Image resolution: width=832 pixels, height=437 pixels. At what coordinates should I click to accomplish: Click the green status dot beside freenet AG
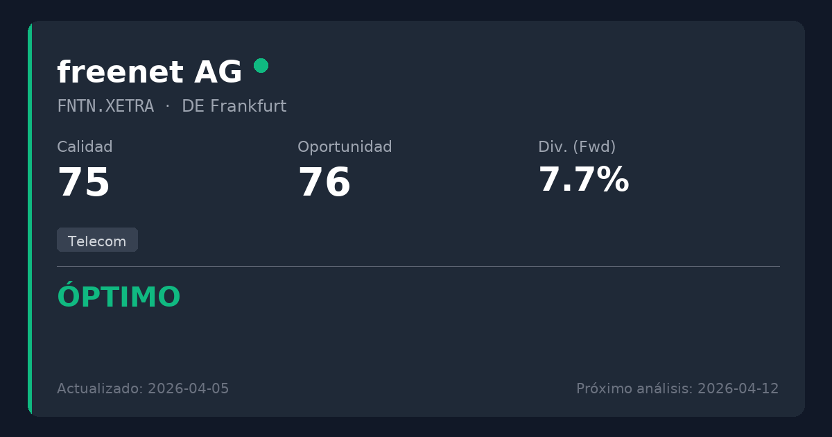click(261, 66)
